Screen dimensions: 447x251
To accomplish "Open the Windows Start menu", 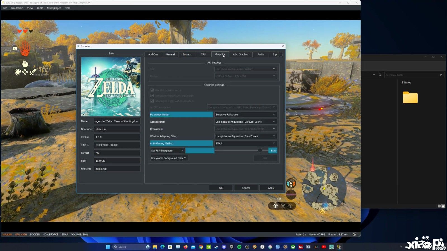I will tap(108, 247).
